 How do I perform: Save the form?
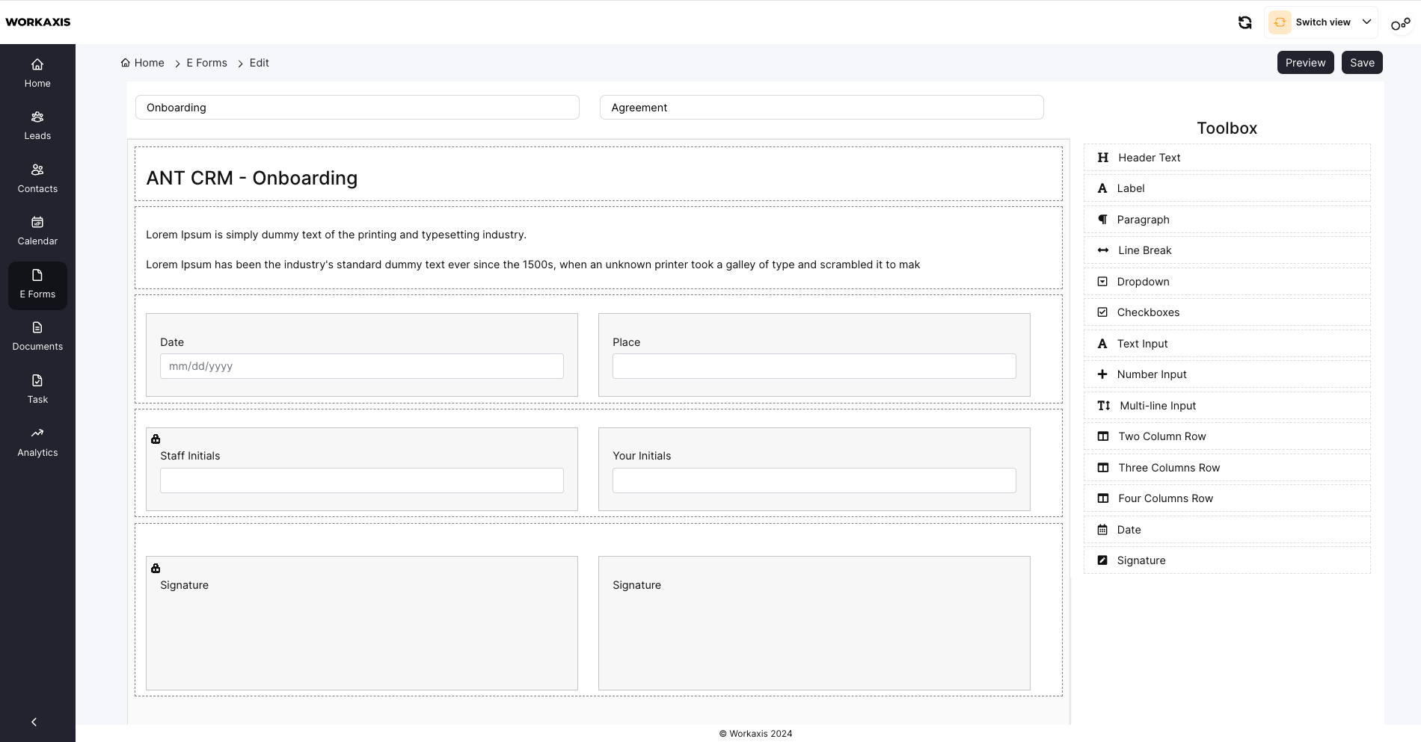1361,63
